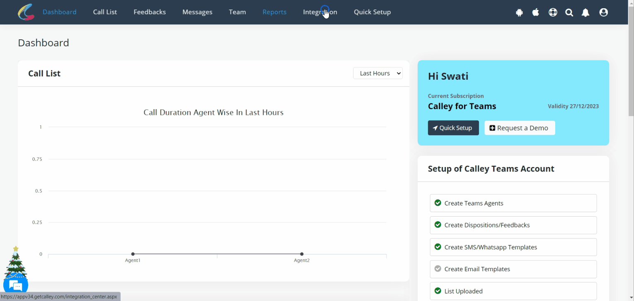
Task: Open the Reports menu
Action: [275, 12]
